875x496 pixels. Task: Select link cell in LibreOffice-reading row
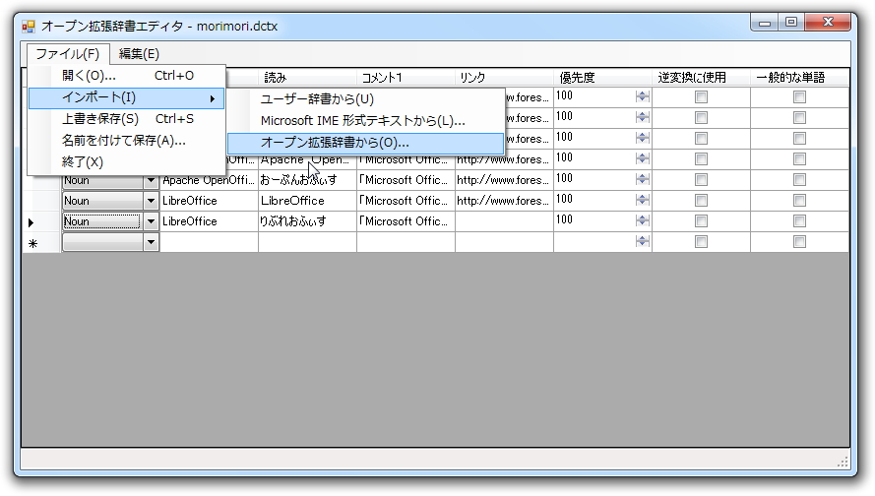coord(505,201)
